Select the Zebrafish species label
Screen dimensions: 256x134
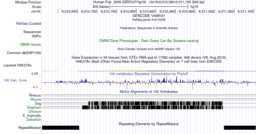(x=34, y=119)
